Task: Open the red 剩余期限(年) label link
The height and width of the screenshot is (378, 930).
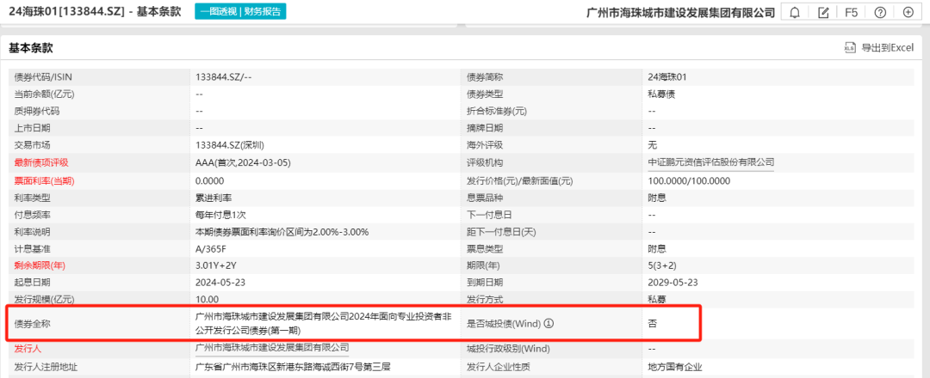Action: 40,266
